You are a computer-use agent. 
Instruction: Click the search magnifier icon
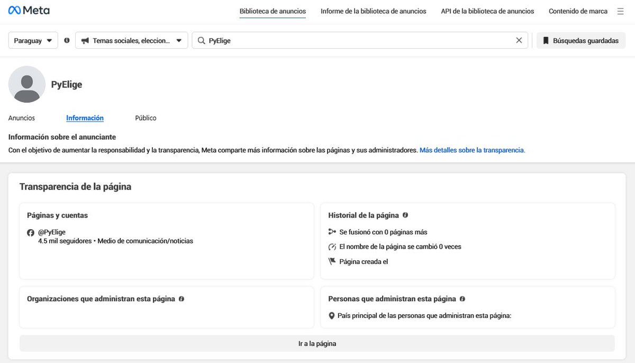[201, 40]
